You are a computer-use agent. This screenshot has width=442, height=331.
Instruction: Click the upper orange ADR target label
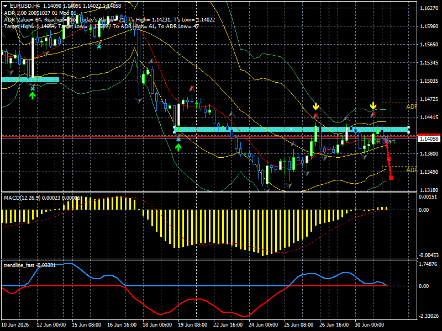click(x=411, y=106)
